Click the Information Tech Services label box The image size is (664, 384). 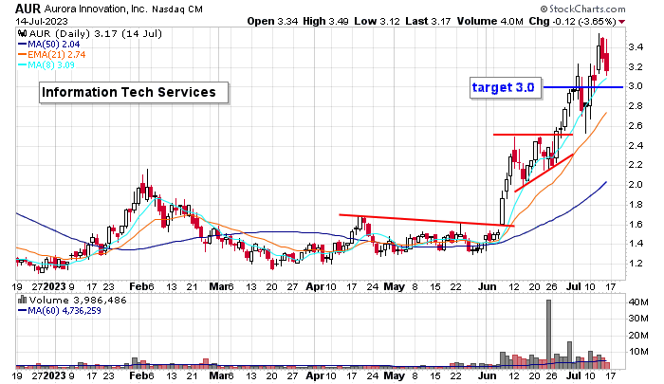pyautogui.click(x=134, y=92)
